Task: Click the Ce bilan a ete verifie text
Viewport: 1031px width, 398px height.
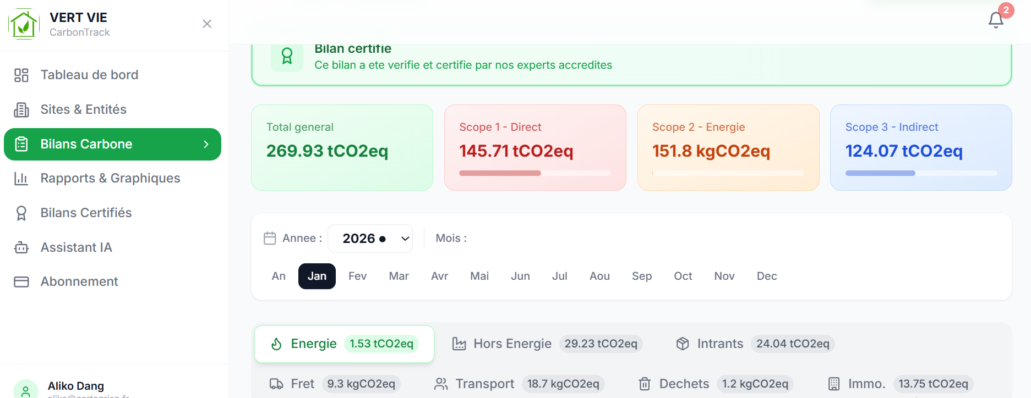Action: [463, 65]
